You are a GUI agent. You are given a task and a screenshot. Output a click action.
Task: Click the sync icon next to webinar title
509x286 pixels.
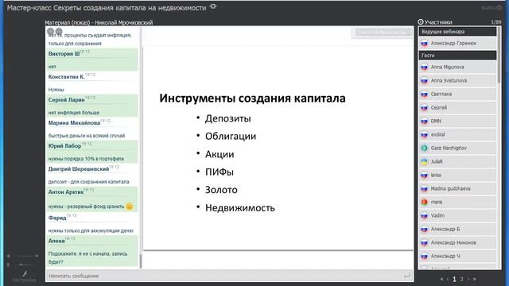pyautogui.click(x=213, y=6)
